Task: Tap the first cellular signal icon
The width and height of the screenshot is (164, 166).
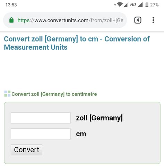Action: point(126,5)
